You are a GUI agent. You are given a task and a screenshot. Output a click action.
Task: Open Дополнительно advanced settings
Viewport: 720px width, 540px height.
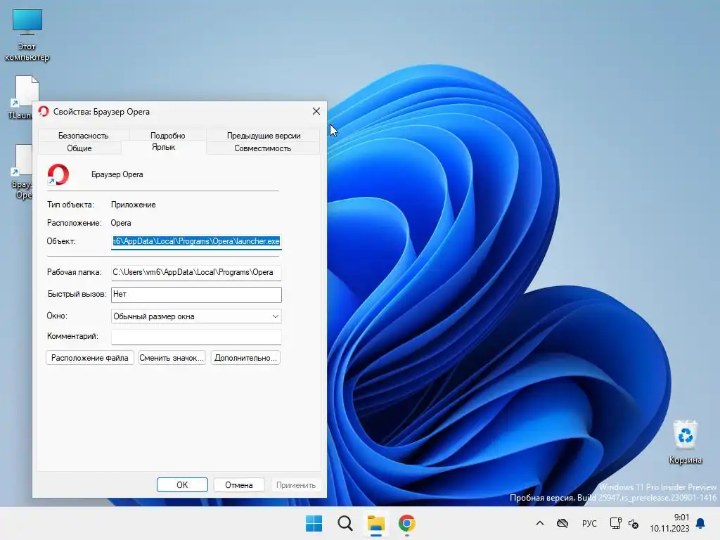(245, 358)
